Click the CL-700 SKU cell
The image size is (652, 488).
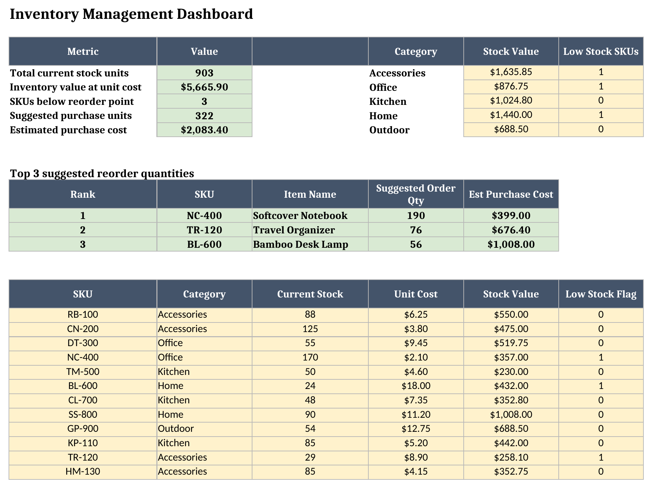83,400
